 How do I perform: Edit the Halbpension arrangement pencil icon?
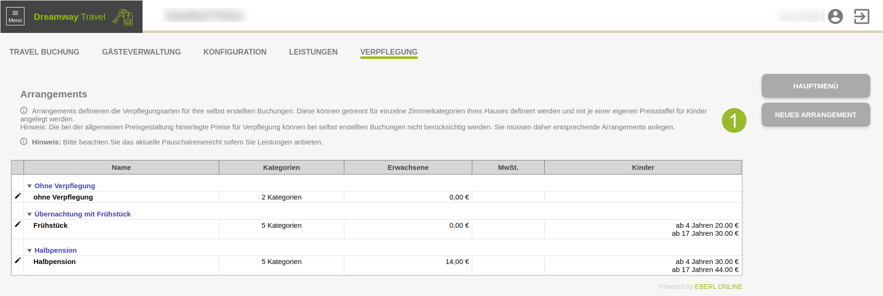pyautogui.click(x=18, y=261)
